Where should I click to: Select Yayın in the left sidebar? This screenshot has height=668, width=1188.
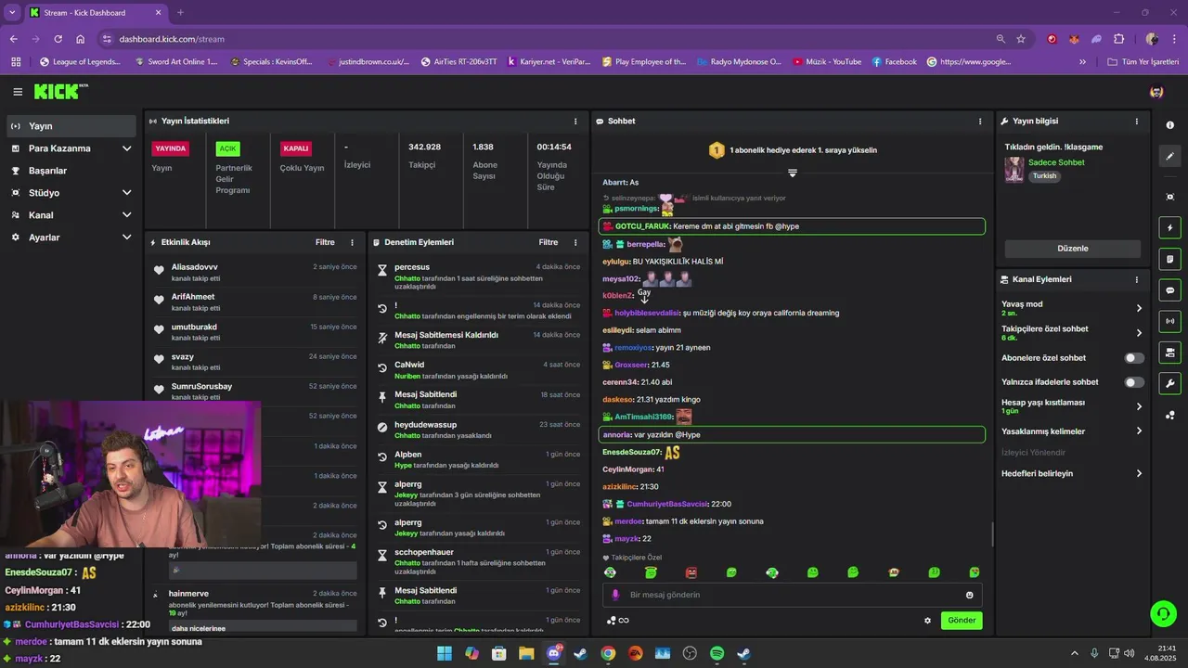(71, 126)
